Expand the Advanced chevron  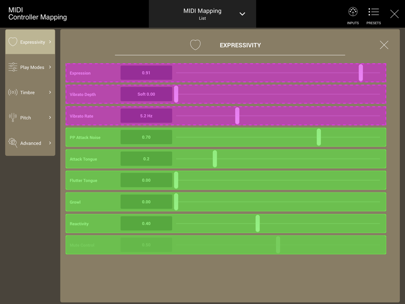(x=50, y=143)
